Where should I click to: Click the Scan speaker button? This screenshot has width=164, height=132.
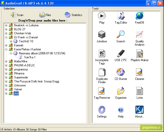[17, 15]
